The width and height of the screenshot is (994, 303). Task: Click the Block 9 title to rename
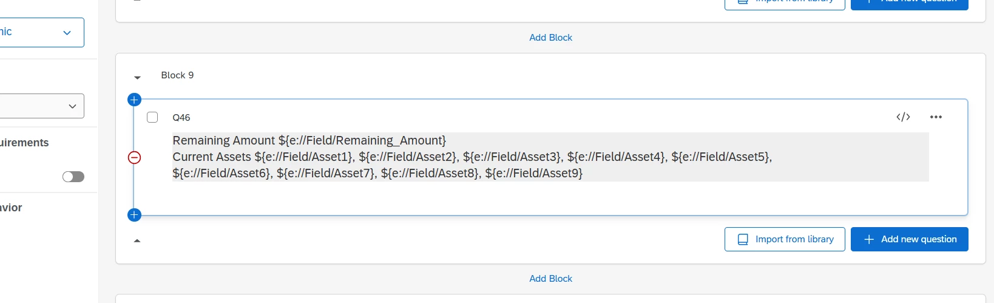177,75
